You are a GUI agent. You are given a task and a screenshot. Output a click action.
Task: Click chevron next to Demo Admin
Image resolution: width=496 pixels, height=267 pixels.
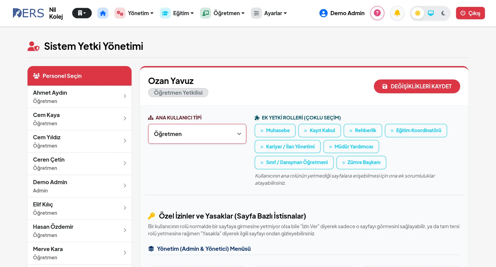(125, 186)
